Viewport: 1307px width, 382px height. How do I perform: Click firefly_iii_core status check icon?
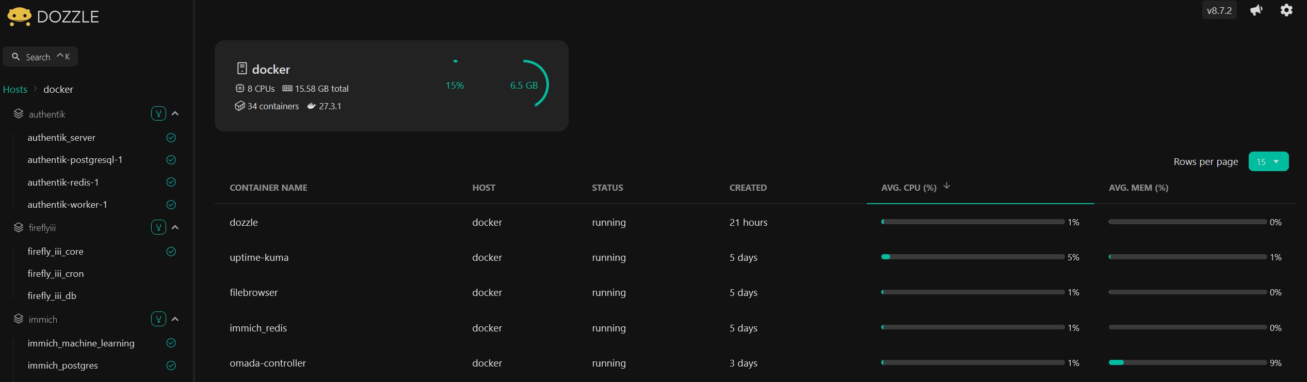pos(171,252)
